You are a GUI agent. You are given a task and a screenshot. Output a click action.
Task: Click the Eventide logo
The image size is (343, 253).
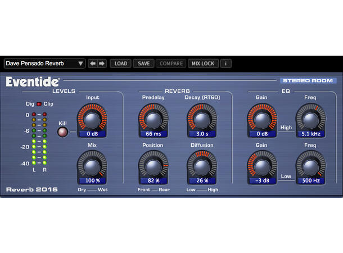pyautogui.click(x=33, y=82)
